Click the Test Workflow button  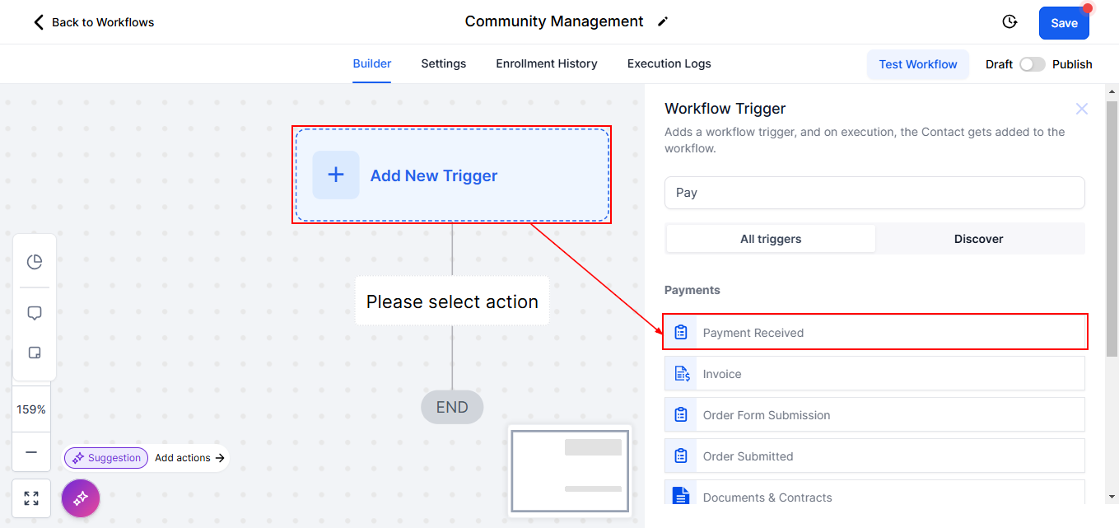(x=918, y=64)
